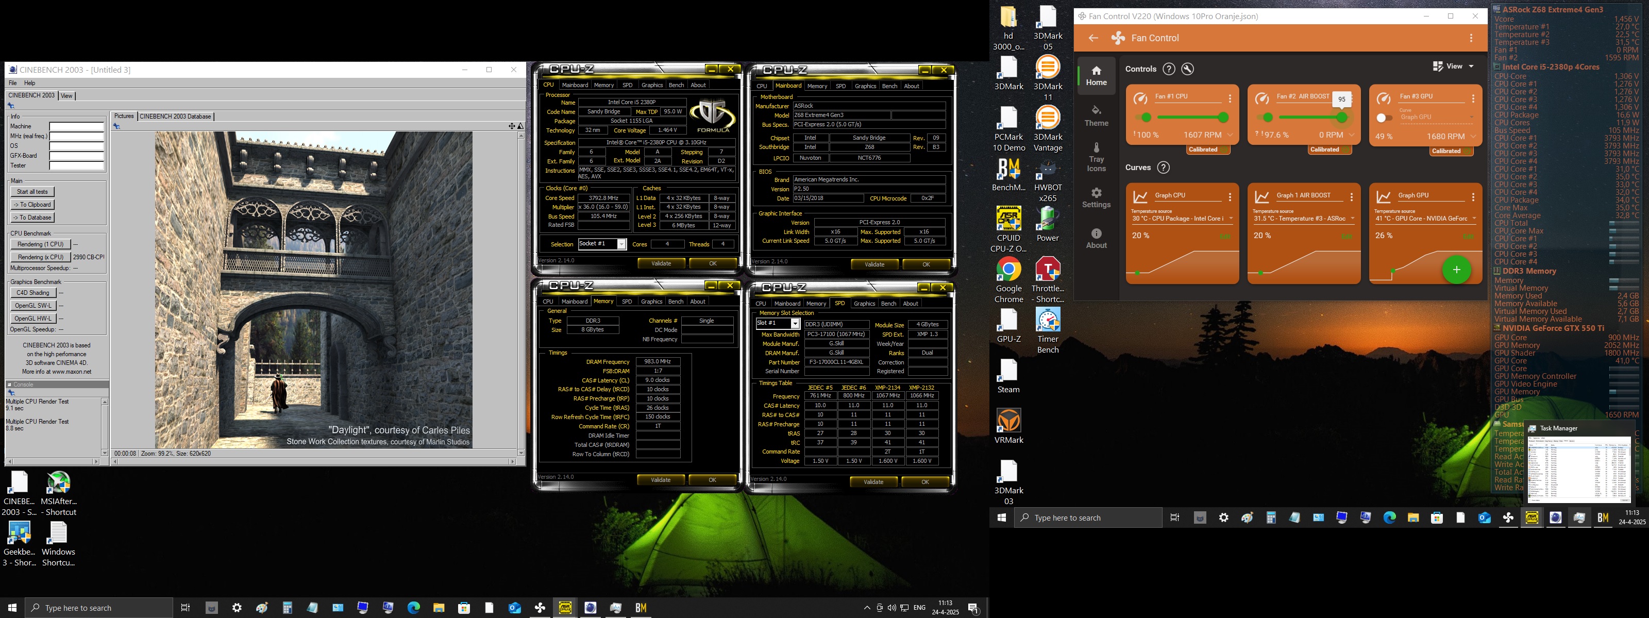Click the speedometer icon on Fan #1 CPU card
The image size is (1649, 618).
[1140, 98]
